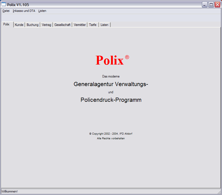
Task: Go to the Buchung tab
Action: click(33, 25)
